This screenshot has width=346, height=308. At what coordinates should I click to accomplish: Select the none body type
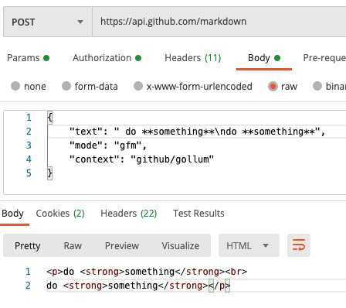point(29,86)
